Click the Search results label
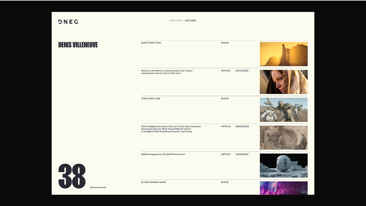 pos(98,187)
